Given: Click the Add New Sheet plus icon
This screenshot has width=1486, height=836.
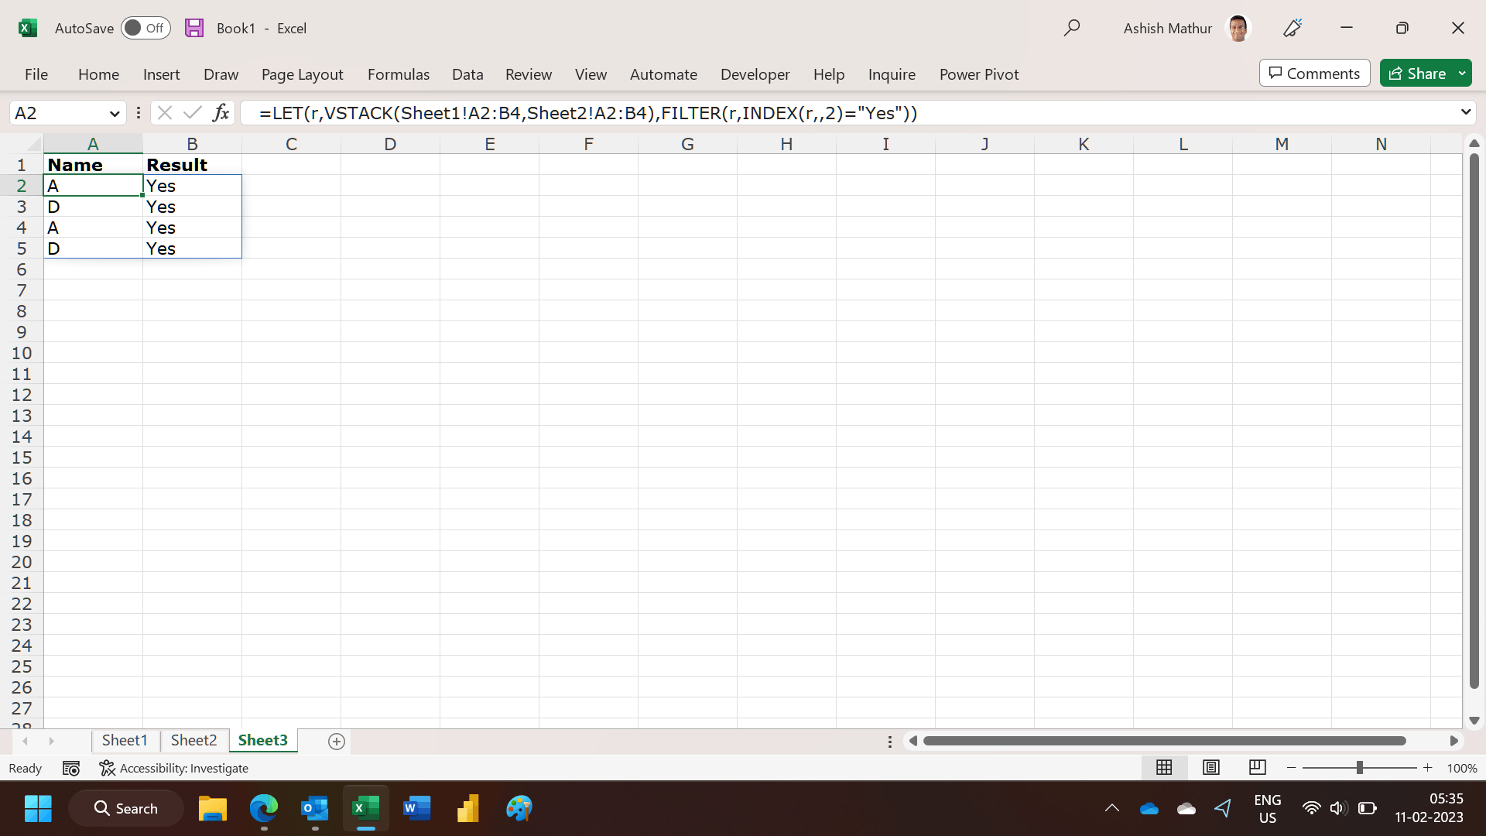Looking at the screenshot, I should pos(336,741).
